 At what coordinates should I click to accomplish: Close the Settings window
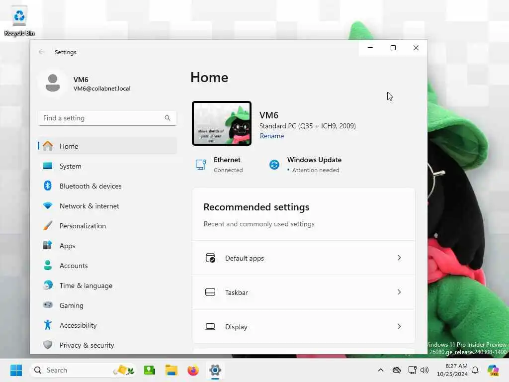(x=416, y=48)
